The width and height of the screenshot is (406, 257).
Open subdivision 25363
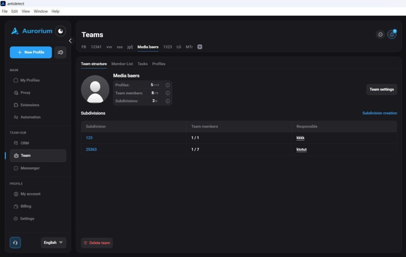click(91, 149)
